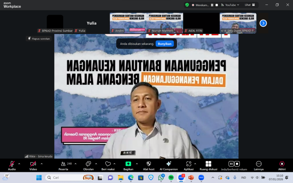Expand the Bagikan options arrow

pyautogui.click(x=137, y=164)
